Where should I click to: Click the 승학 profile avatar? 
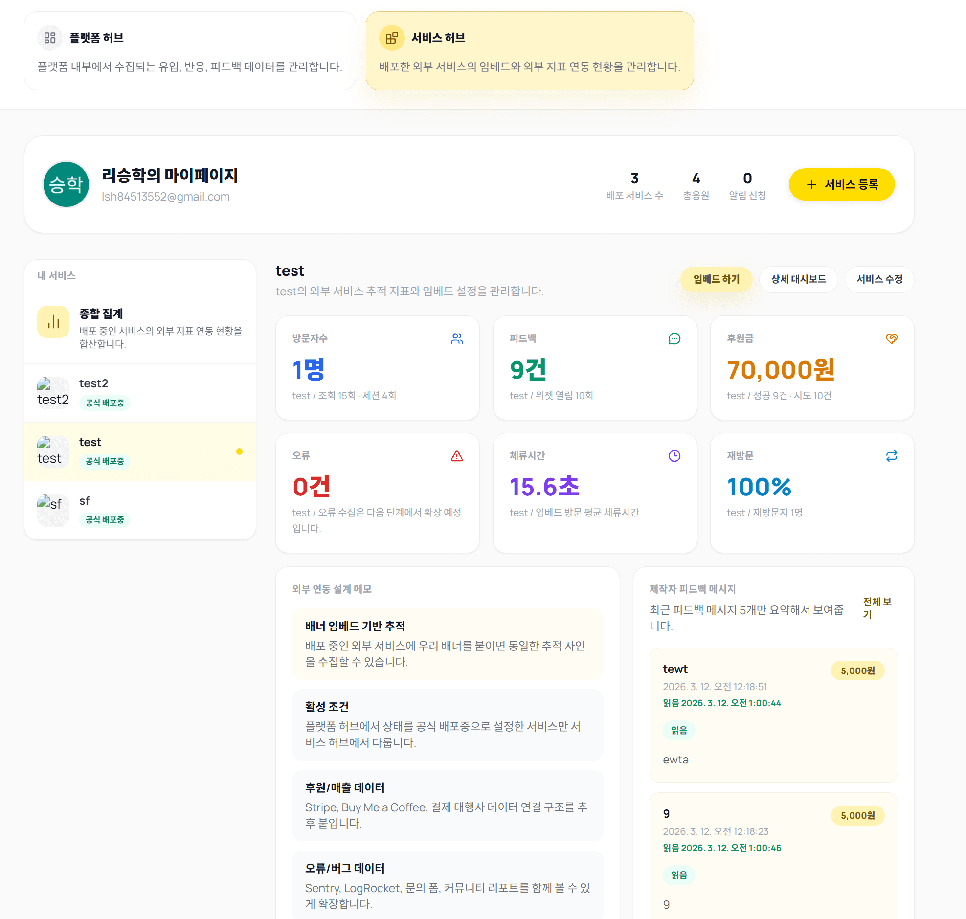pyautogui.click(x=66, y=185)
